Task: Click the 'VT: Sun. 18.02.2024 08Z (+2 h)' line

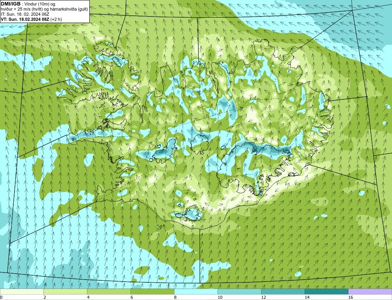Action: [31, 19]
